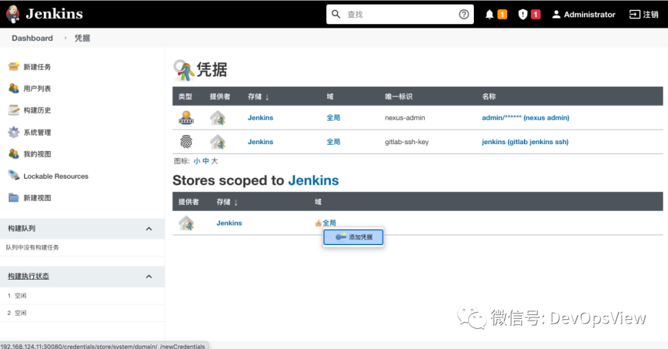Open 构建历史 in the sidebar
668x349 pixels.
pos(37,110)
